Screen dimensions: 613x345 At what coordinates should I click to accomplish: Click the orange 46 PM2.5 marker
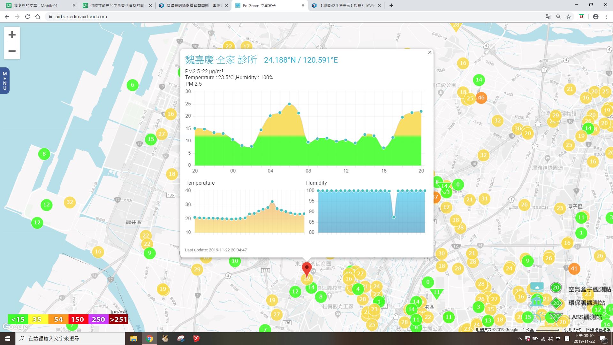tap(481, 98)
